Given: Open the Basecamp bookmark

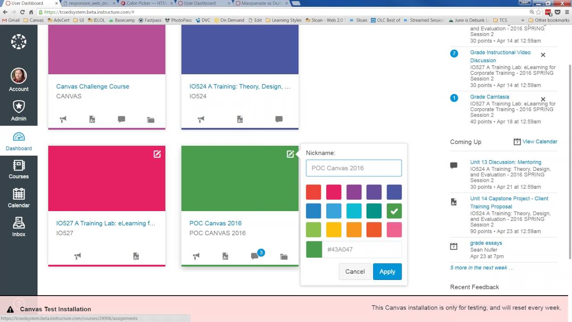Looking at the screenshot, I should tap(121, 20).
